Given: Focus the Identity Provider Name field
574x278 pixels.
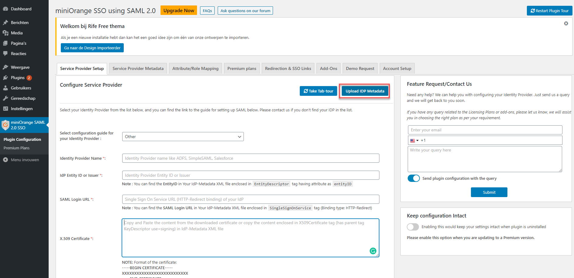Looking at the screenshot, I should point(251,158).
